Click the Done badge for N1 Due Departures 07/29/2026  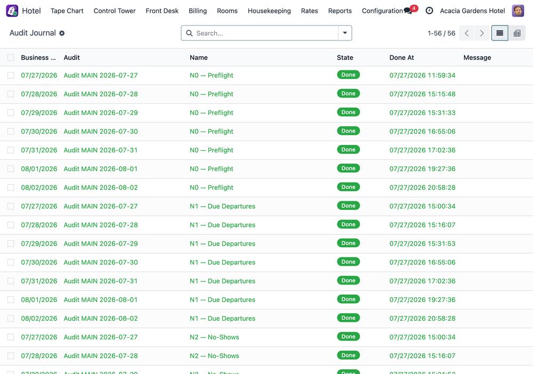pyautogui.click(x=349, y=243)
